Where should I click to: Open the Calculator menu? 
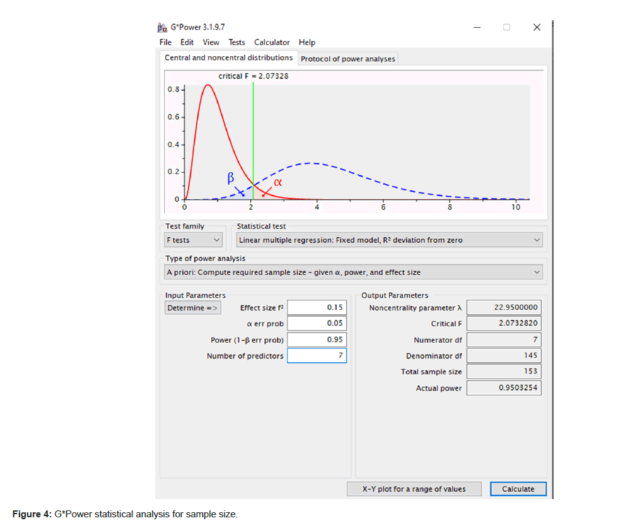click(x=272, y=42)
